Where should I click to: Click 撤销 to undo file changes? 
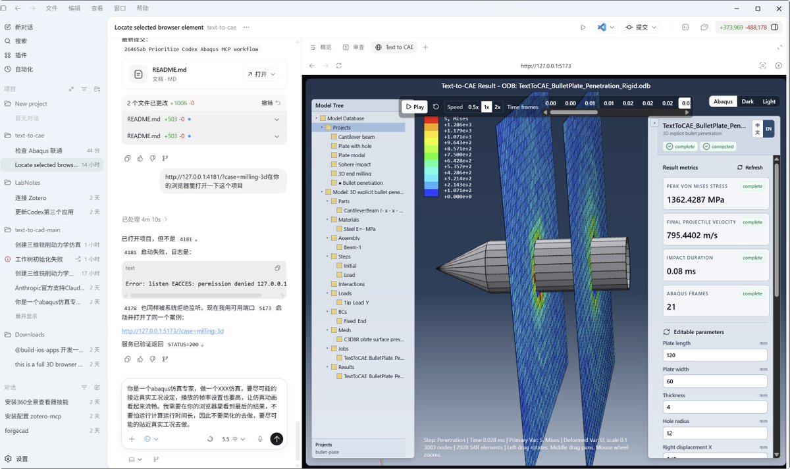pos(271,103)
